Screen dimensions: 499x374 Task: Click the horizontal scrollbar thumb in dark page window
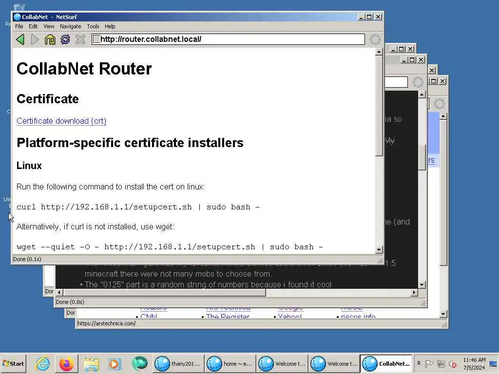[x=165, y=292]
